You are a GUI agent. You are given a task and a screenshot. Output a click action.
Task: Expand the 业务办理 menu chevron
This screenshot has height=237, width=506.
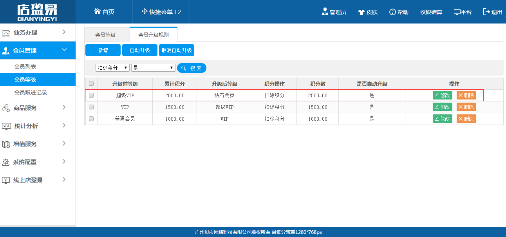pos(64,32)
